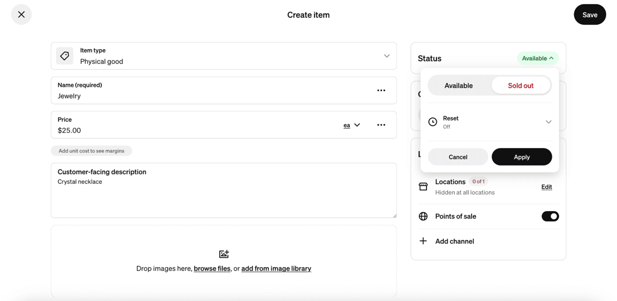The height and width of the screenshot is (301, 617).
Task: Click the Physical good value text
Action: point(102,61)
